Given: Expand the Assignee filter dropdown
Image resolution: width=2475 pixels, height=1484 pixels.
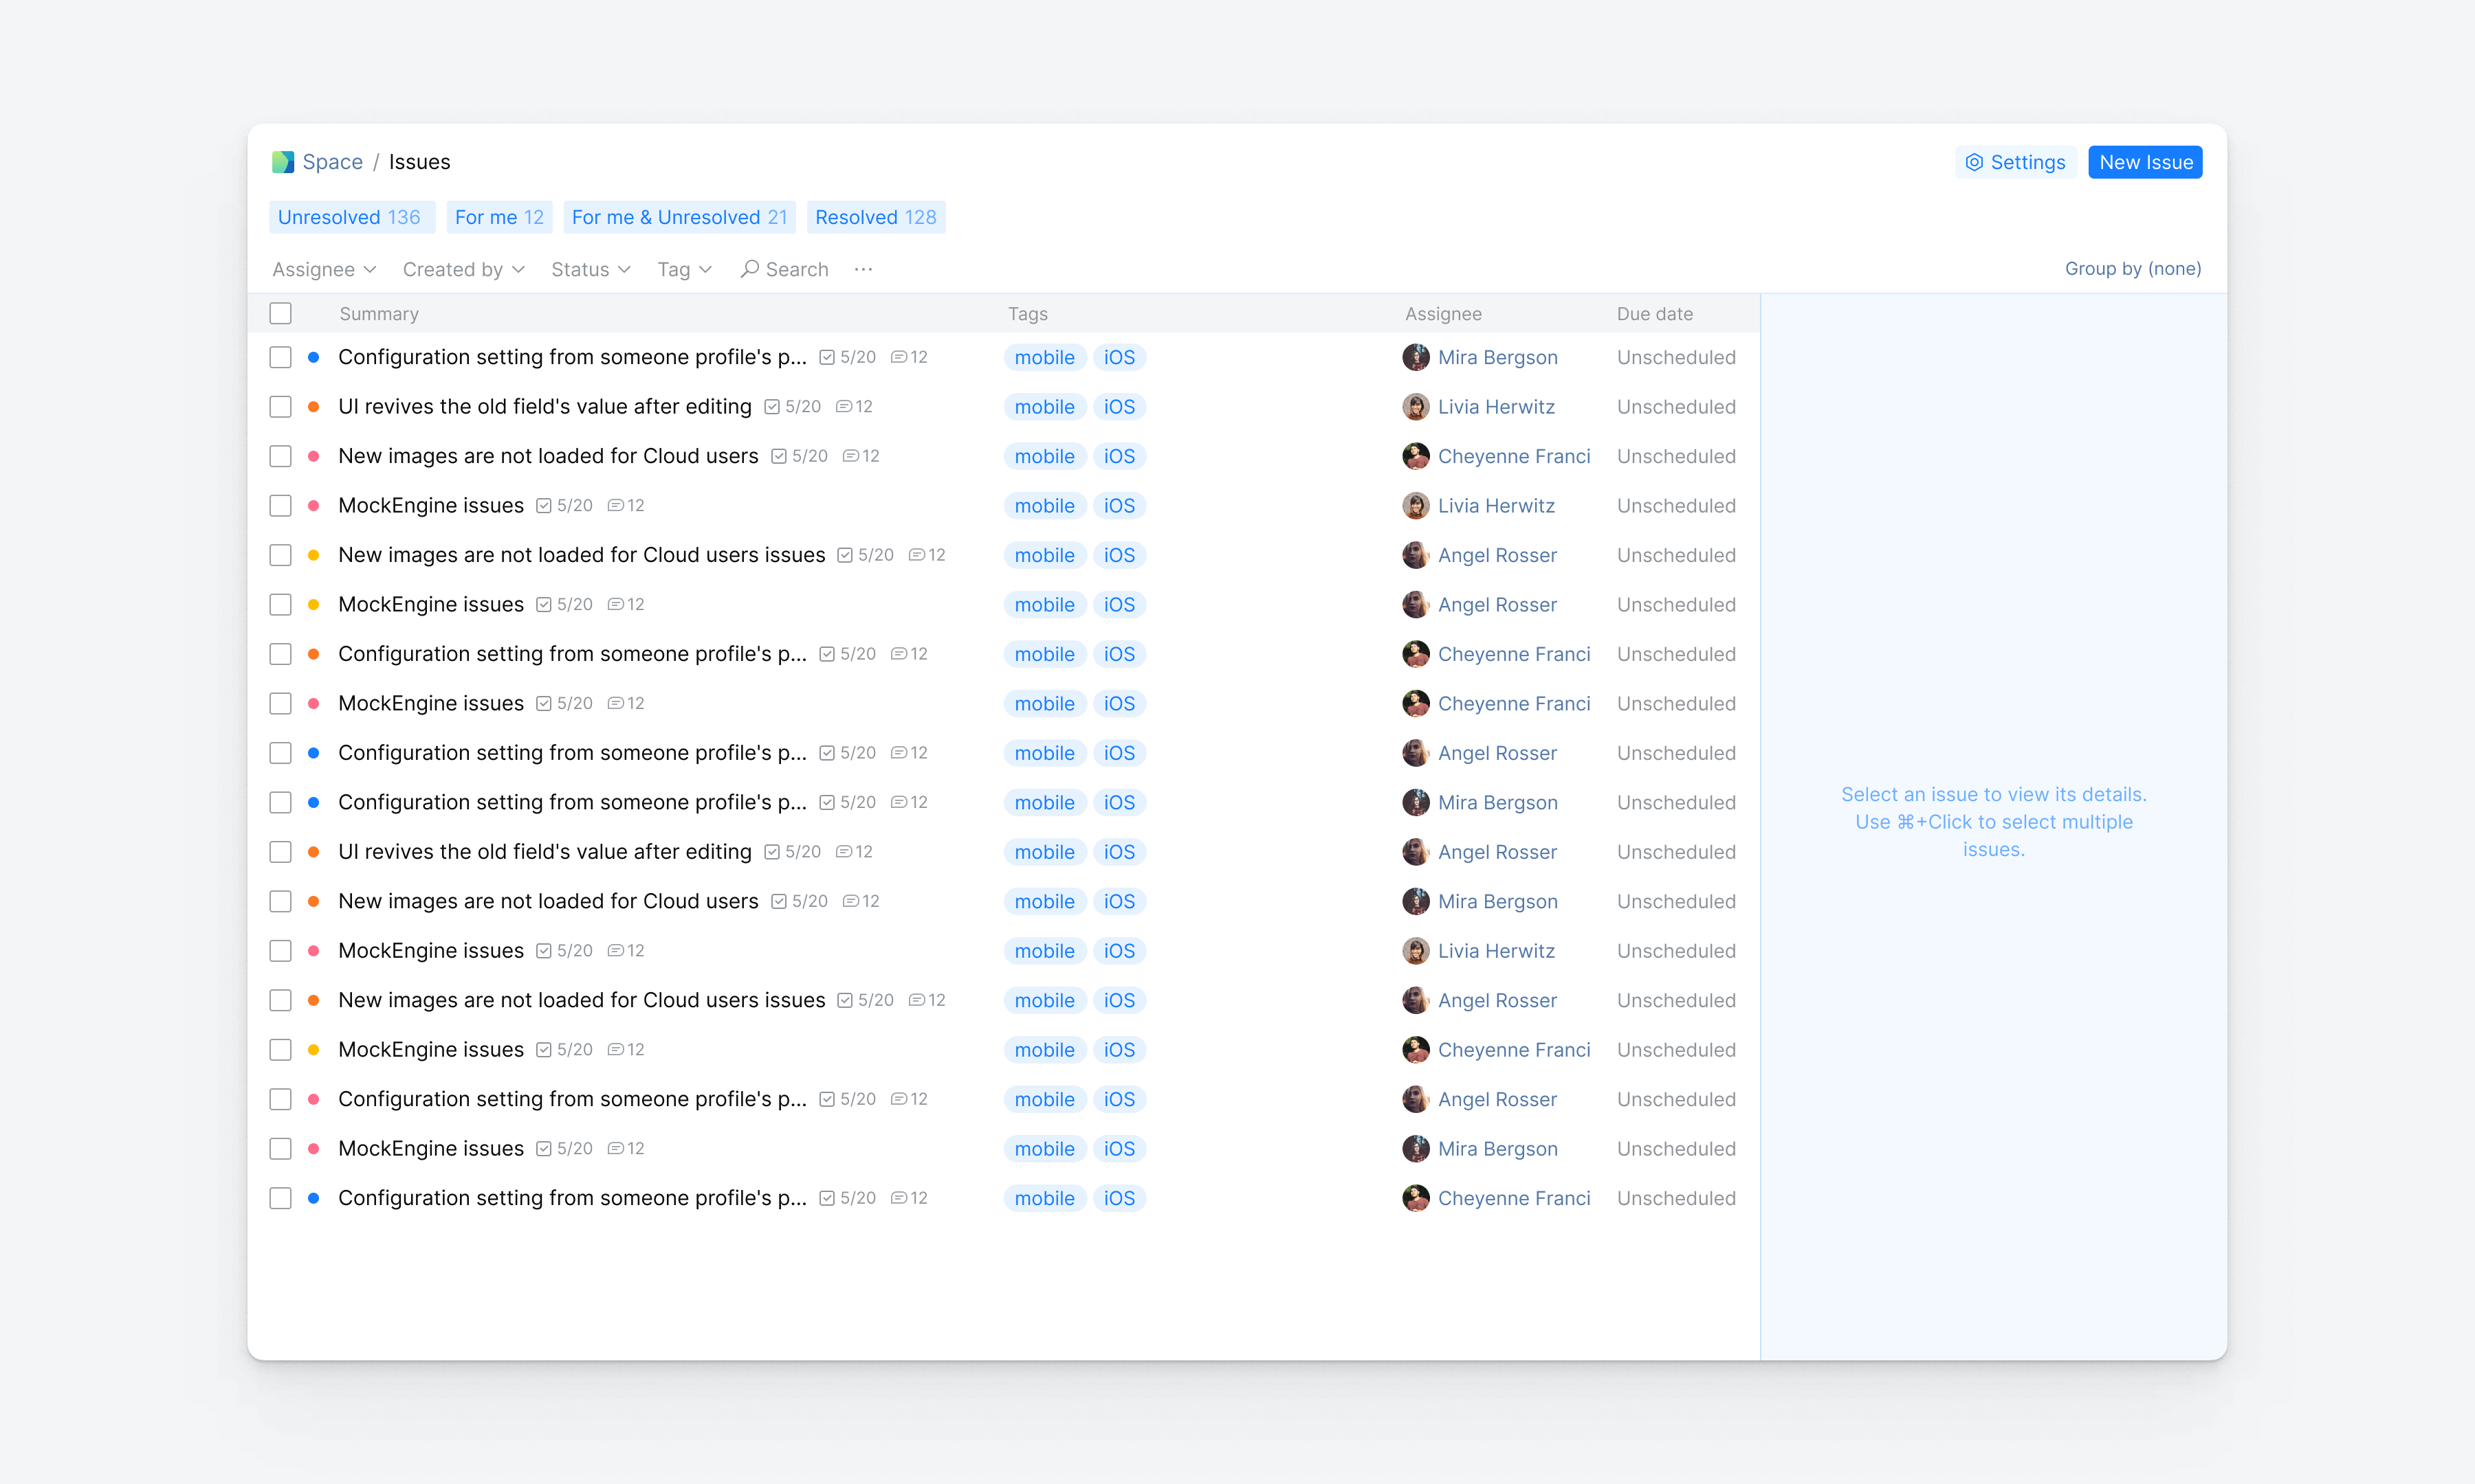Looking at the screenshot, I should coord(324,269).
